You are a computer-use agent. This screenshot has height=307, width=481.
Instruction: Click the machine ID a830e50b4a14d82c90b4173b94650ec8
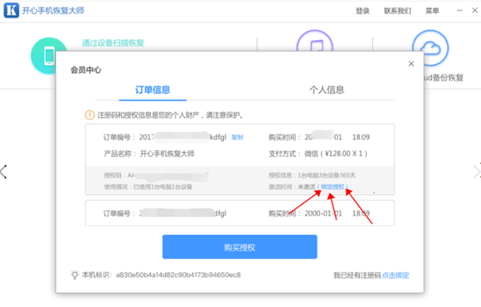tap(178, 275)
